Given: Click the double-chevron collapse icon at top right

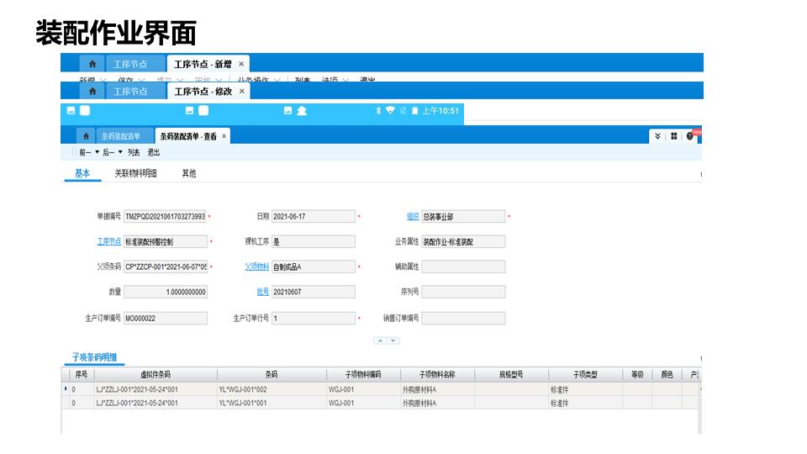Looking at the screenshot, I should coord(657,136).
